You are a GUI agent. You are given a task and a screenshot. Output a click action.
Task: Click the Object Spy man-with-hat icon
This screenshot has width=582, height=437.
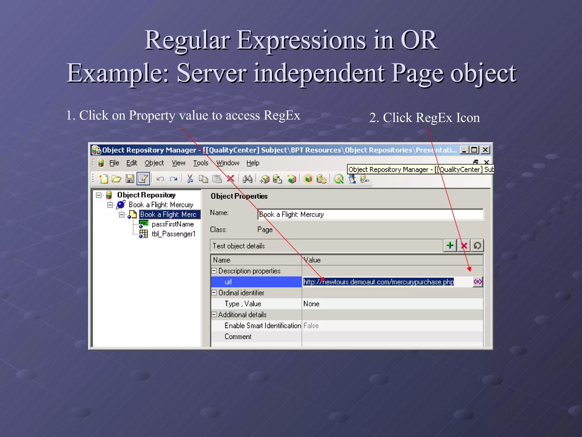[352, 179]
